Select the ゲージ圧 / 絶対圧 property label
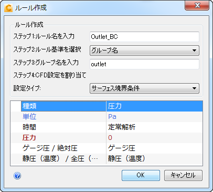 50,148
